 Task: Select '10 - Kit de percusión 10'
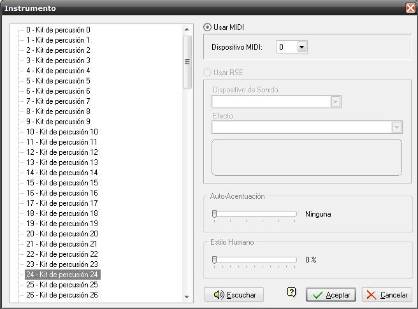[62, 132]
